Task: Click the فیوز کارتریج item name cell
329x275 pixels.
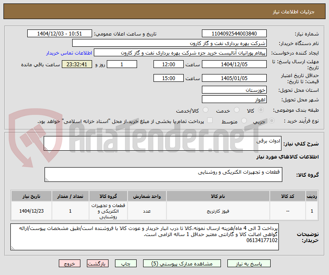Action: [218, 211]
